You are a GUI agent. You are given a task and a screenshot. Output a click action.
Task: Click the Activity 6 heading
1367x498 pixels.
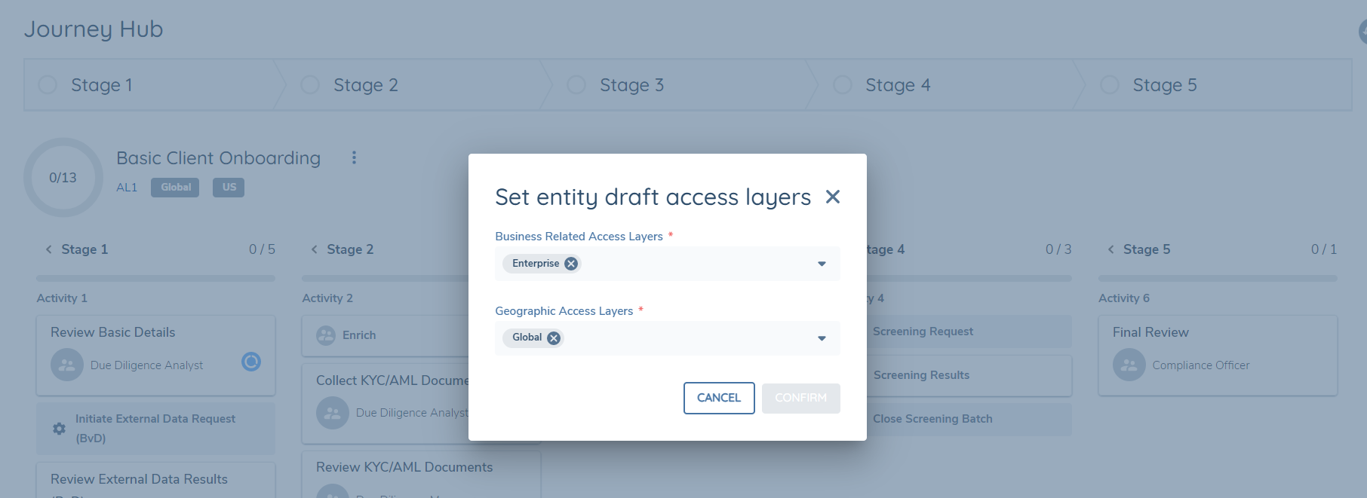click(x=1124, y=298)
